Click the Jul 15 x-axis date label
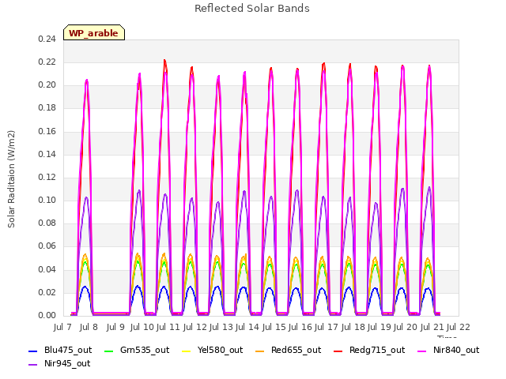 pyautogui.click(x=274, y=327)
